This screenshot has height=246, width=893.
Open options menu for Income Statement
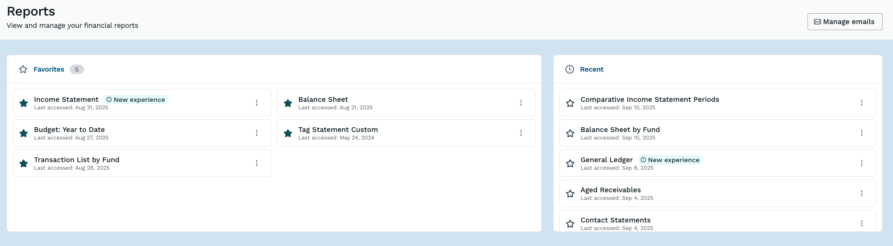257,103
